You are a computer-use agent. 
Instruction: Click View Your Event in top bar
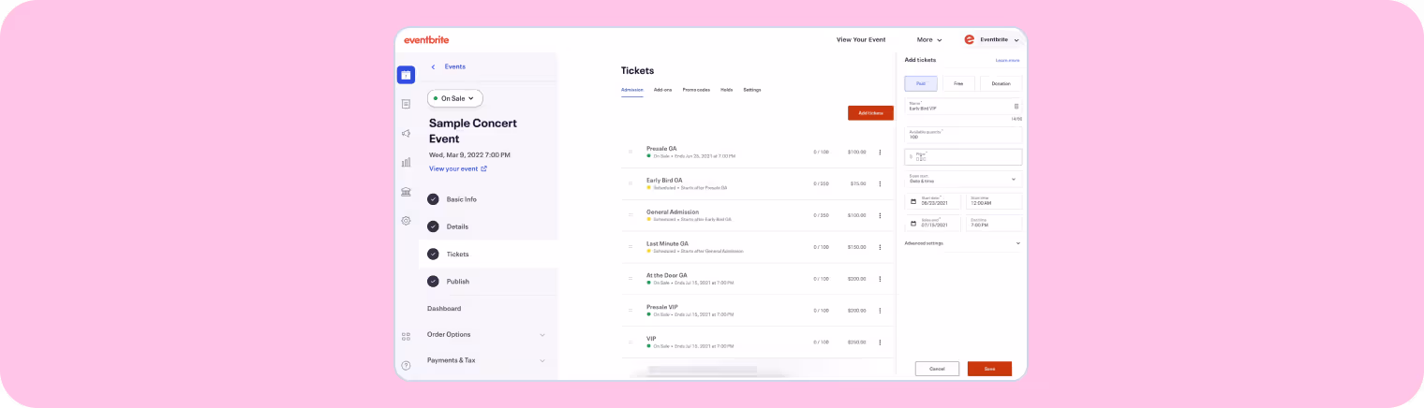click(861, 40)
